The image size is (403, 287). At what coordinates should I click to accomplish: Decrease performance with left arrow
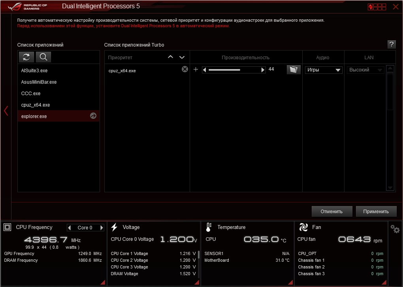204,70
